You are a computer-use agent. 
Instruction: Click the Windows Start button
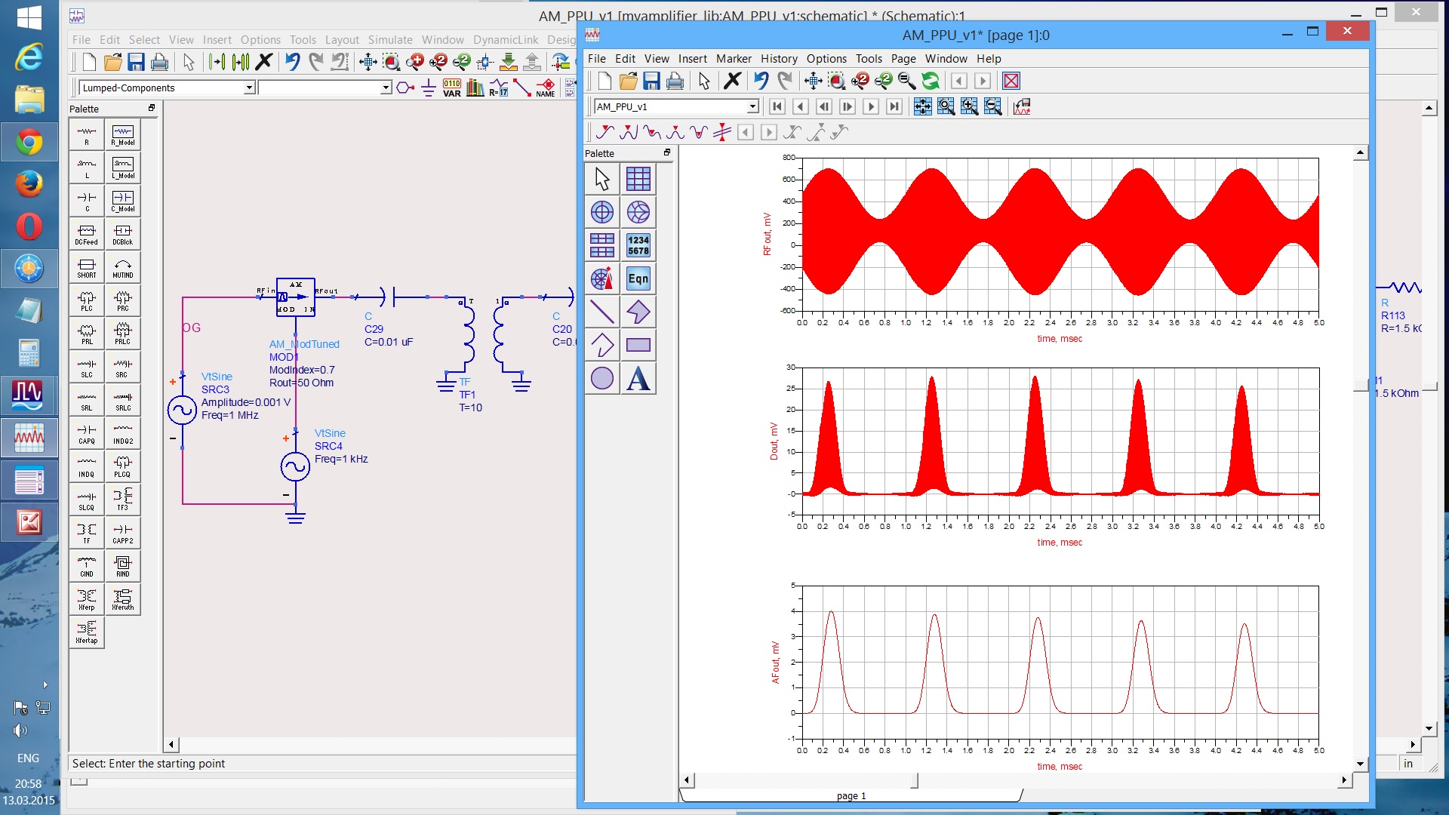point(29,17)
